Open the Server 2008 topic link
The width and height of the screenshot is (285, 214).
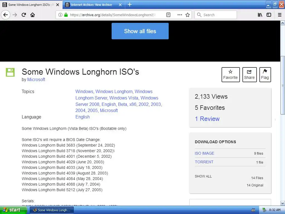pos(87,104)
